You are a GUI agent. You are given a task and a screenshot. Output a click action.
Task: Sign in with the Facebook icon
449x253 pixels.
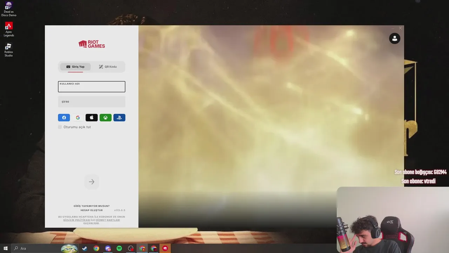64,118
